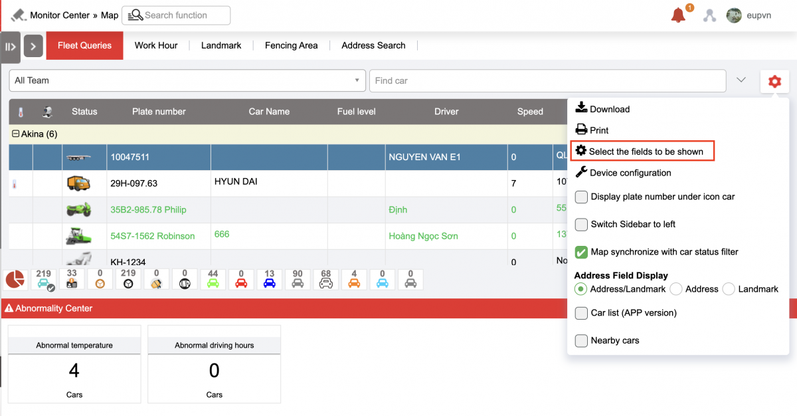Filter green cars showing 44
The width and height of the screenshot is (797, 416).
[213, 279]
